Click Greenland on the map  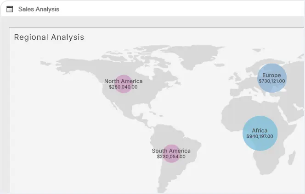pyautogui.click(x=192, y=55)
